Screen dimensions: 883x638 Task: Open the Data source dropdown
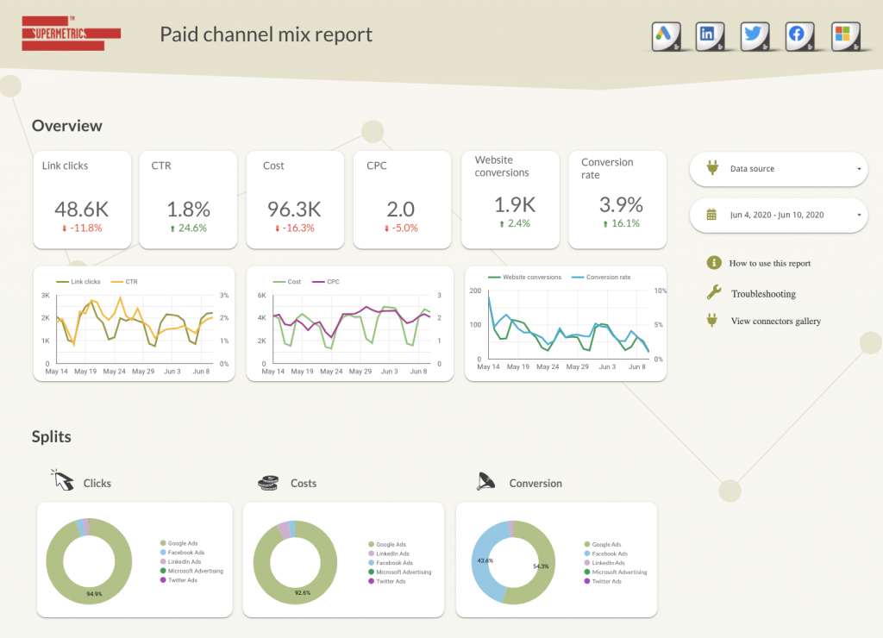[x=779, y=169]
